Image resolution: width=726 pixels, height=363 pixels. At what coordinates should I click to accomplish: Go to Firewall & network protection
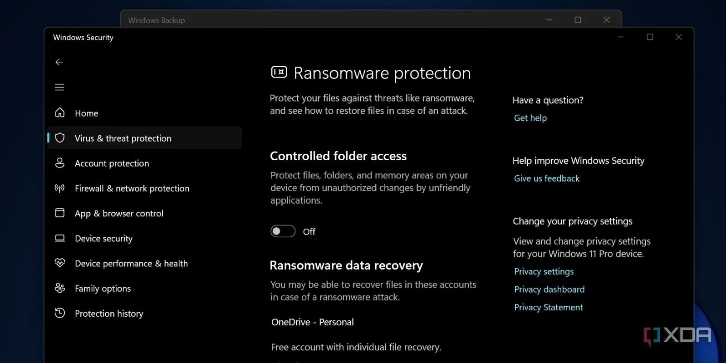144,188
